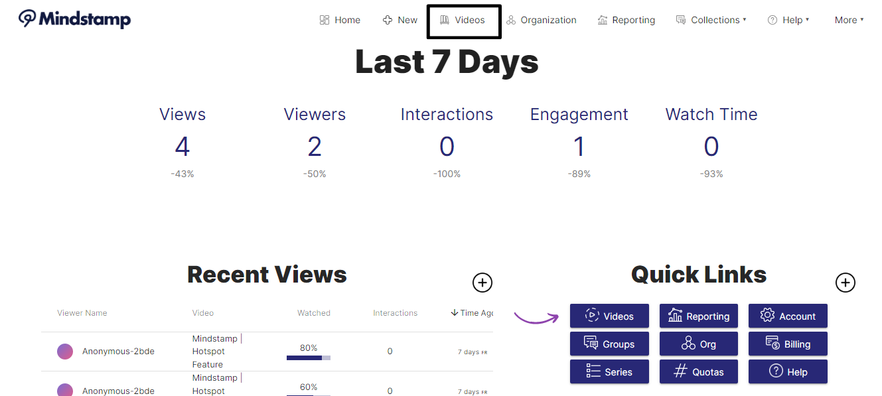Click the 80% watched progress bar
Image resolution: width=882 pixels, height=396 pixels.
tap(309, 358)
